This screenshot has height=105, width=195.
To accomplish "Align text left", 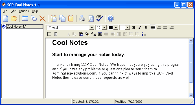I will (x=153, y=27).
